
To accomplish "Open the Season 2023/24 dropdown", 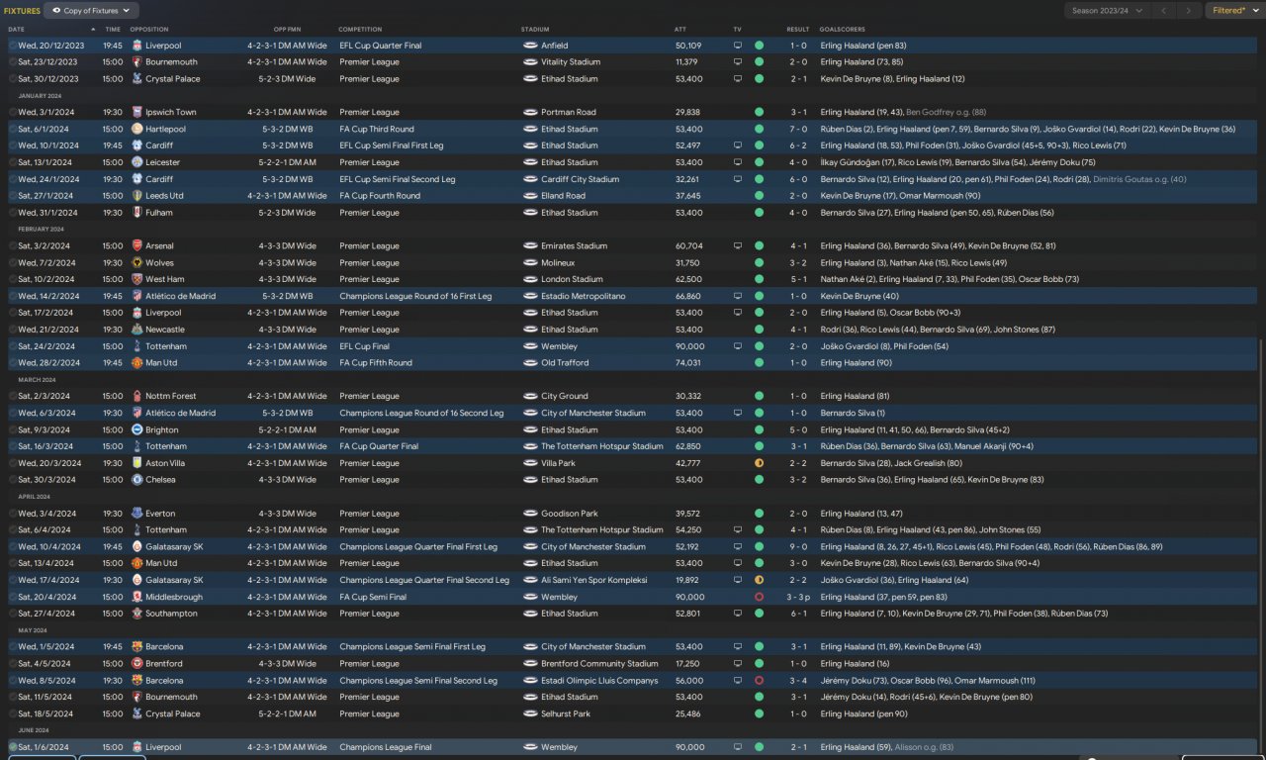I will 1108,11.
